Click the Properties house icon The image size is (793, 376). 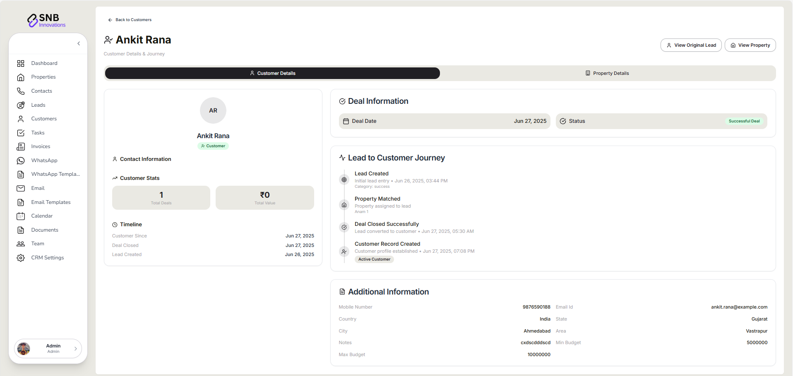click(x=21, y=77)
